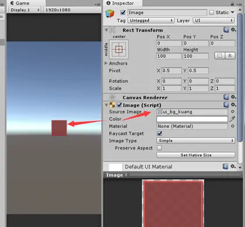245x227 pixels.
Task: Click the Width field showing 100
Action: [x=169, y=56]
